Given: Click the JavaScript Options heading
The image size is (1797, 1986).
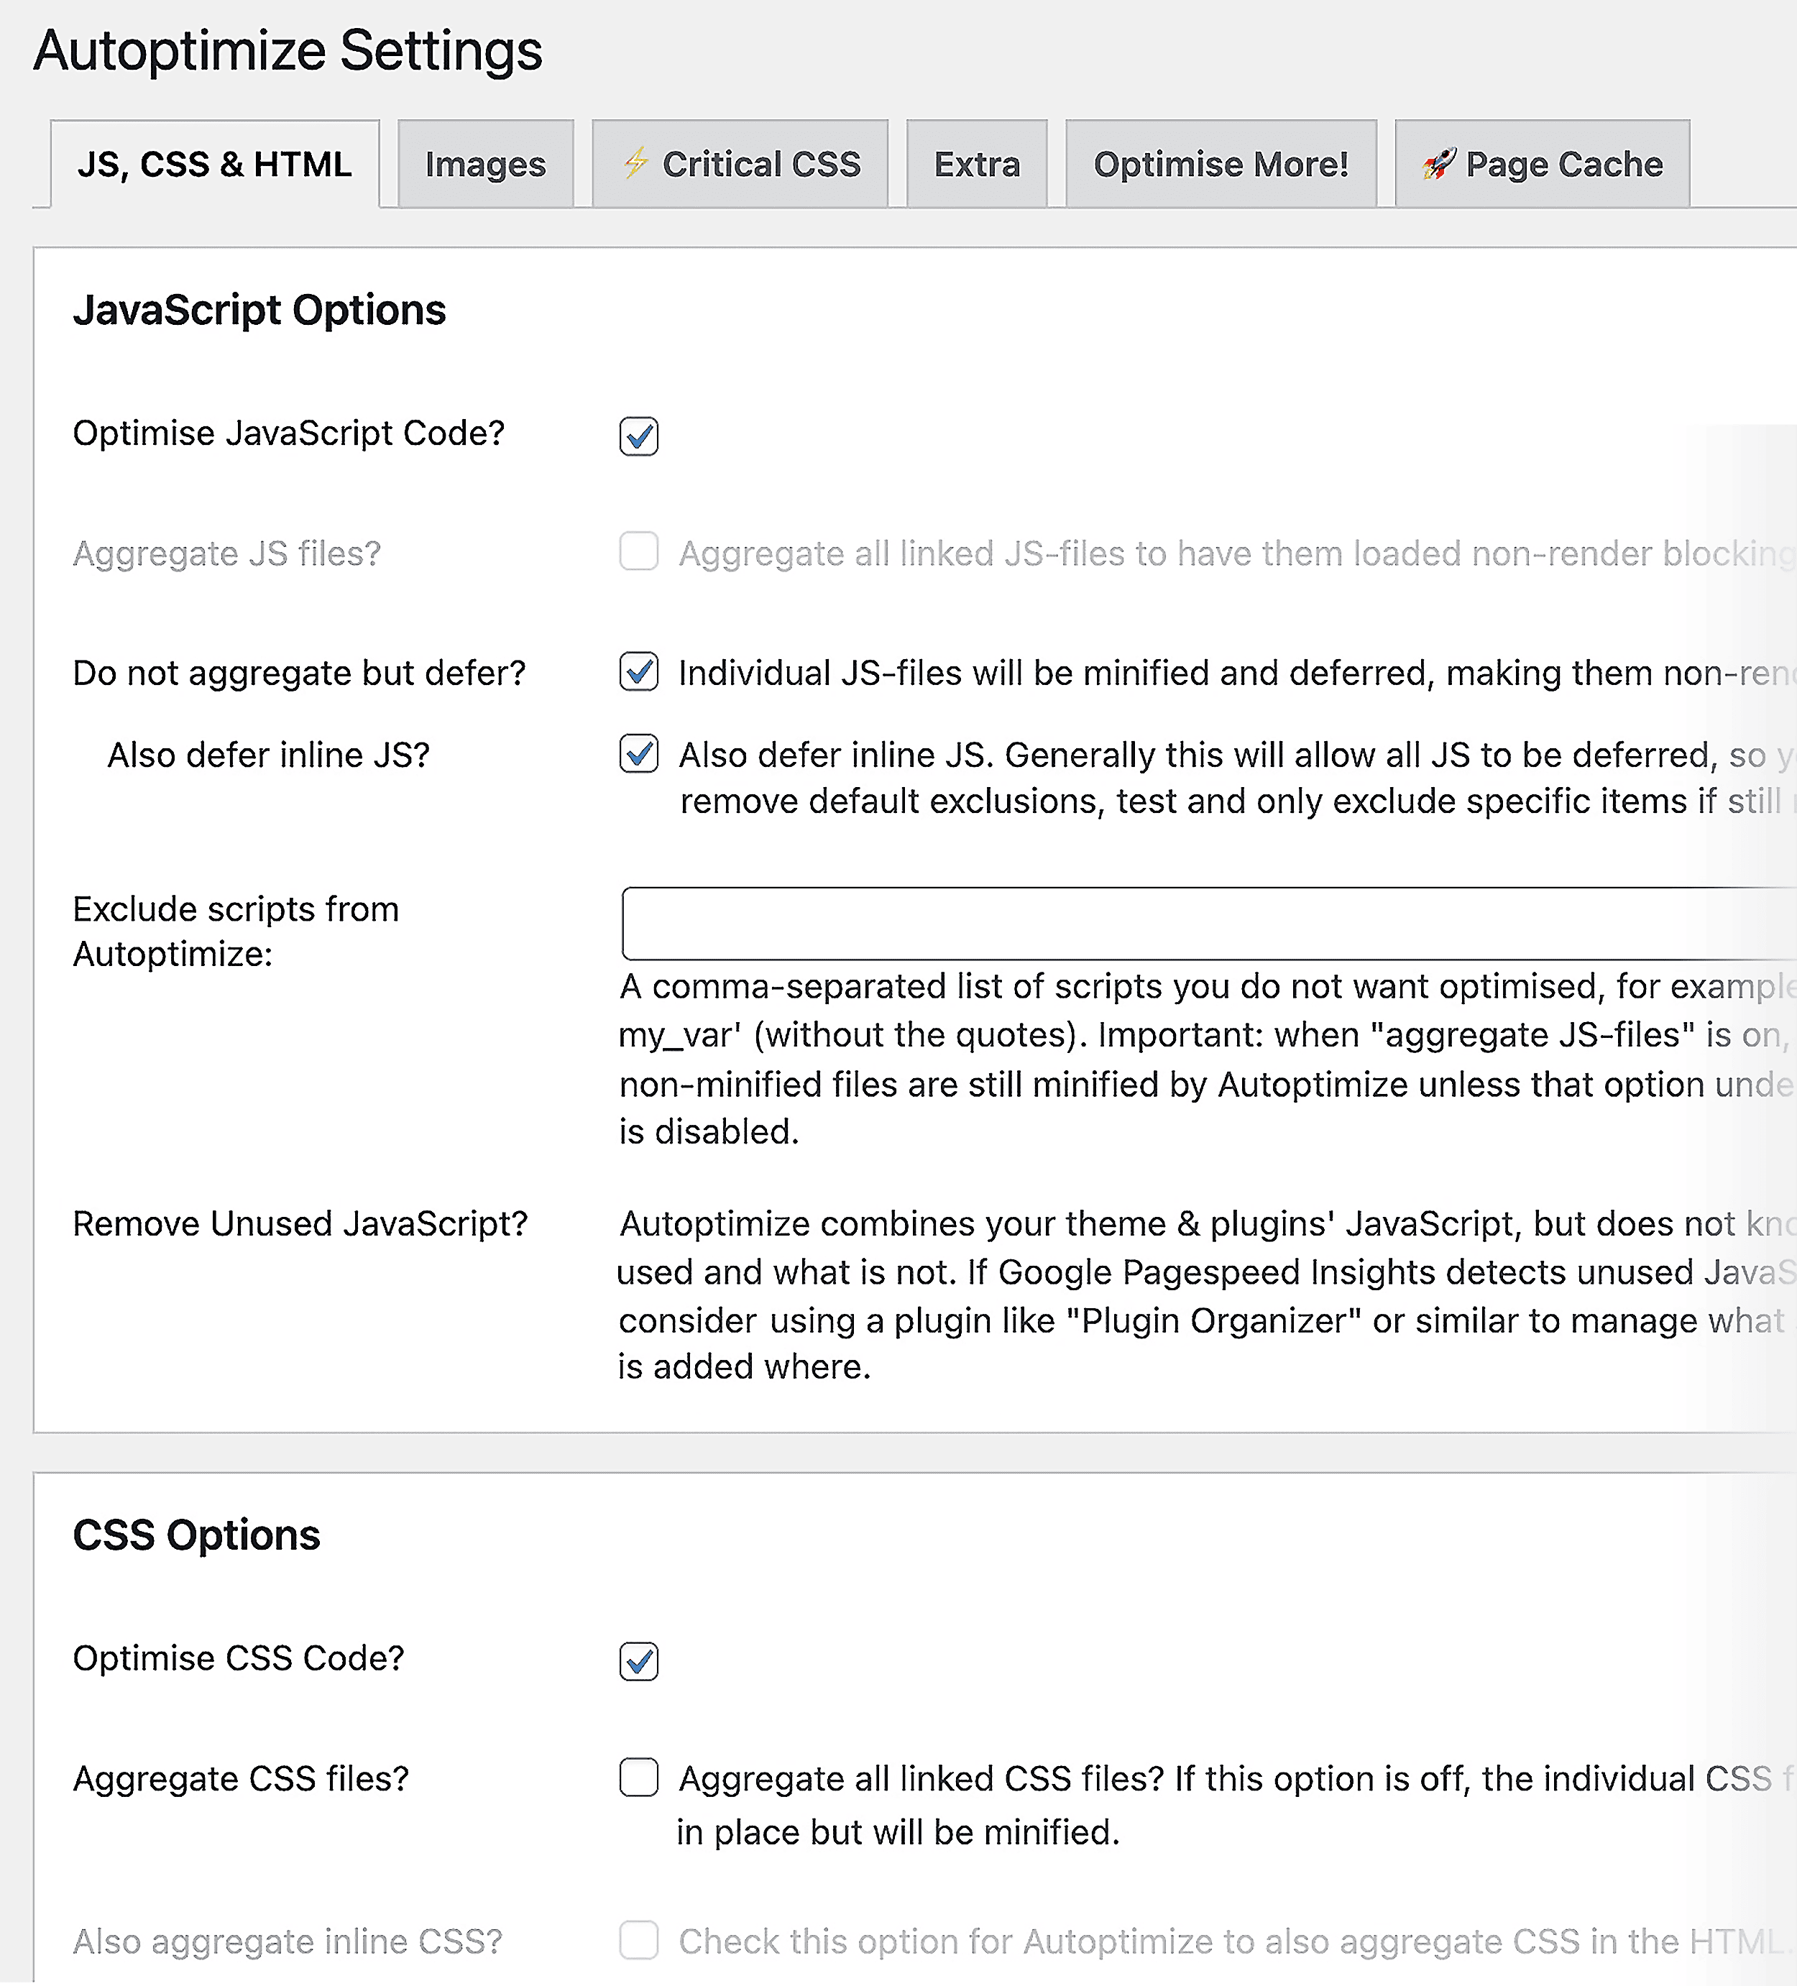Looking at the screenshot, I should (259, 311).
